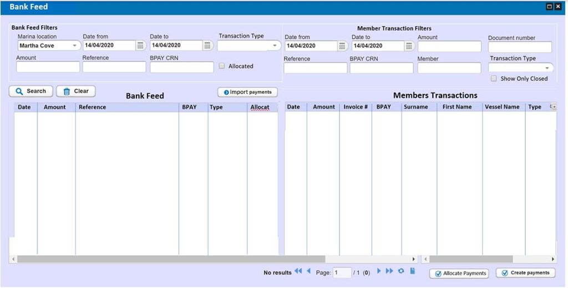Screen dimensions: 568x288
Task: Click the export document icon in pager
Action: click(x=412, y=271)
